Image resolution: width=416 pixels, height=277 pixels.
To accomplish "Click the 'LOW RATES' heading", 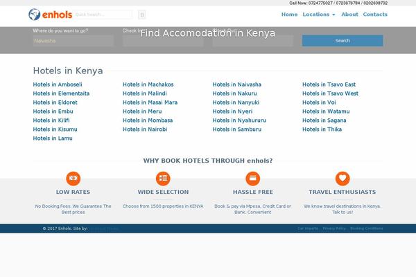I will 73,192.
